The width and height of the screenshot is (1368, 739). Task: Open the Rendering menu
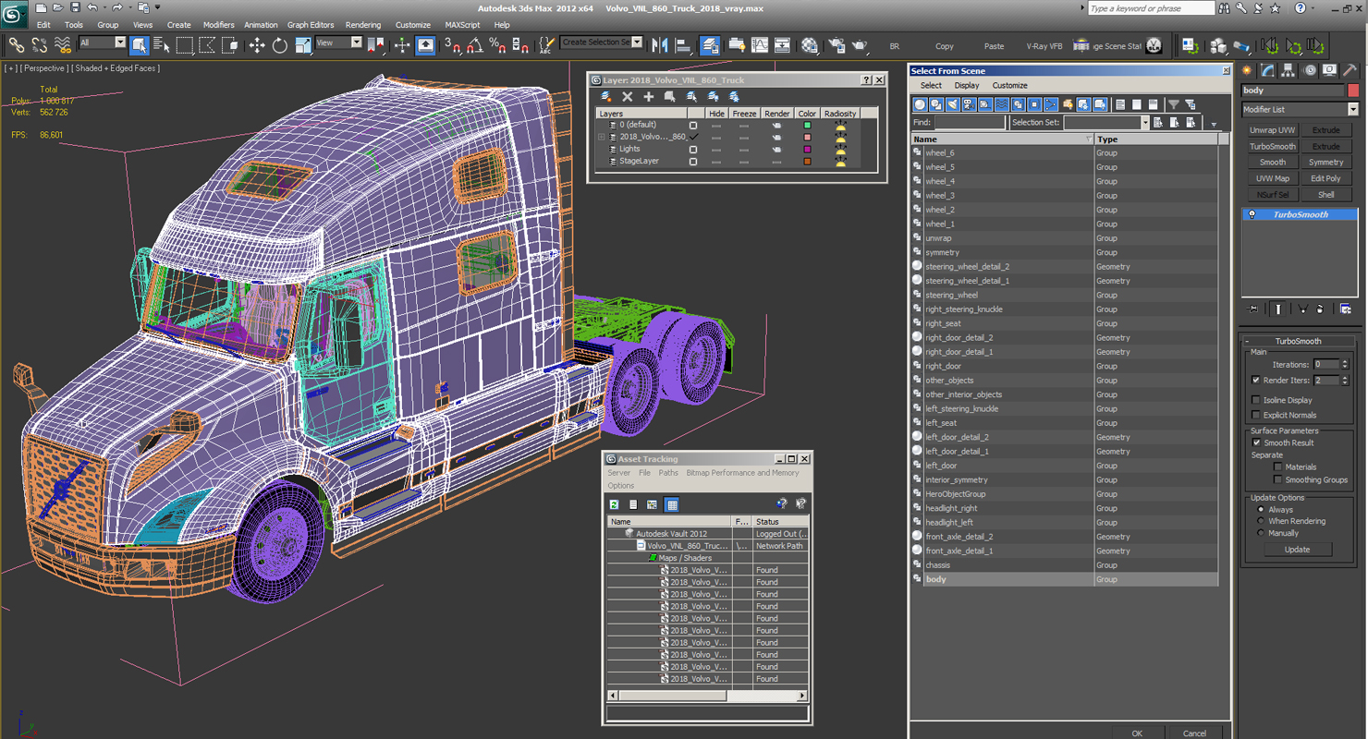pos(363,25)
